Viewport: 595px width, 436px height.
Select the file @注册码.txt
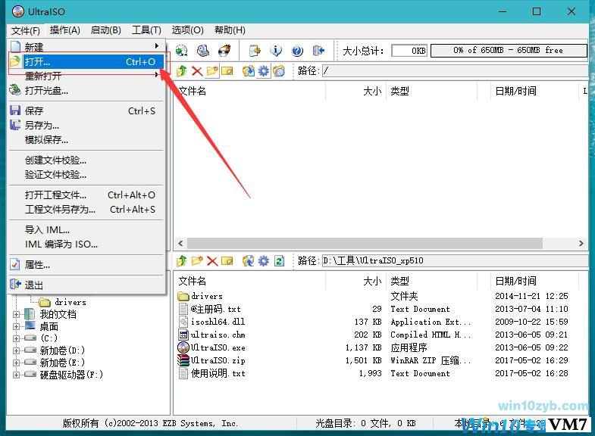coord(209,309)
